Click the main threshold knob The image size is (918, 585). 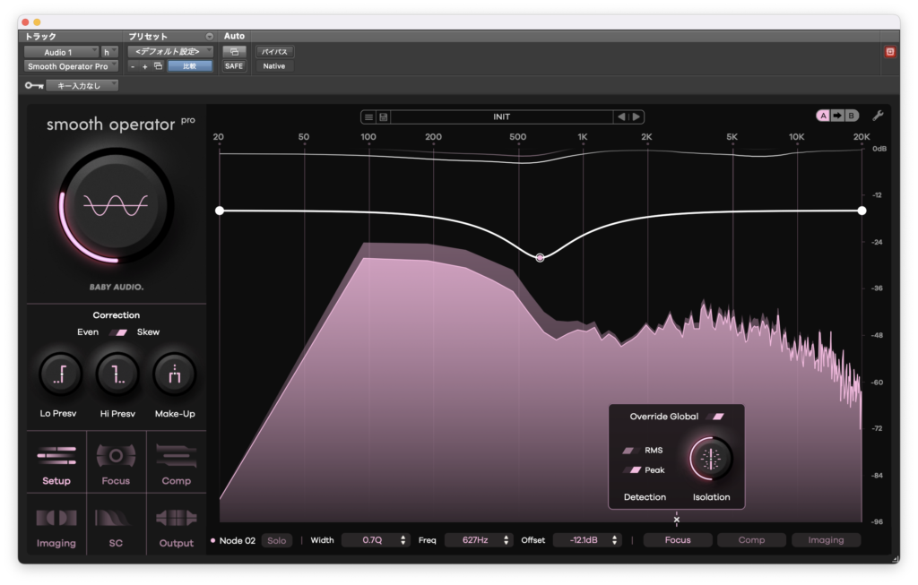[116, 205]
